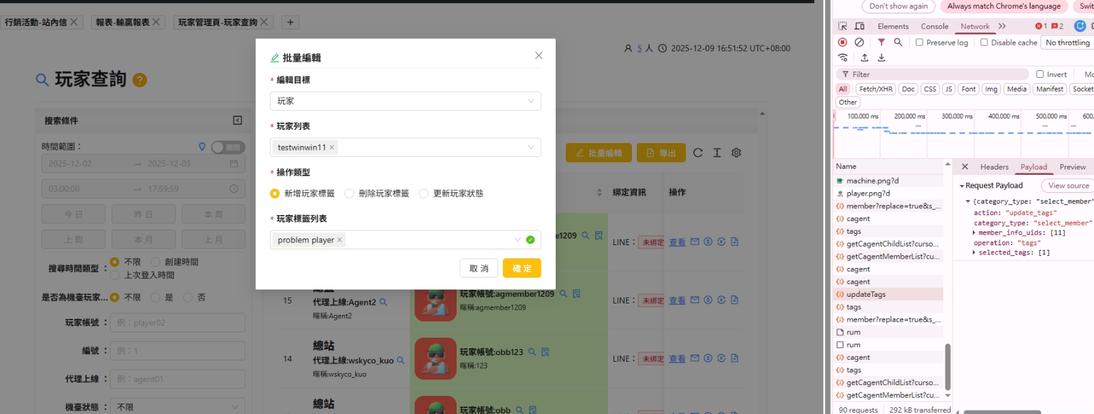
Task: Check the Disable cache checkbox
Action: (984, 42)
